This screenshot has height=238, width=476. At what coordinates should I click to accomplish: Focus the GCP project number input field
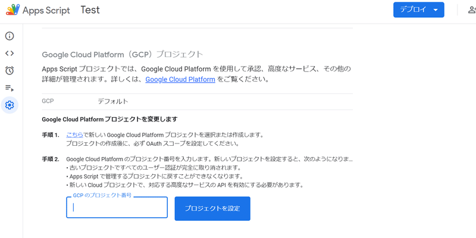click(x=117, y=208)
